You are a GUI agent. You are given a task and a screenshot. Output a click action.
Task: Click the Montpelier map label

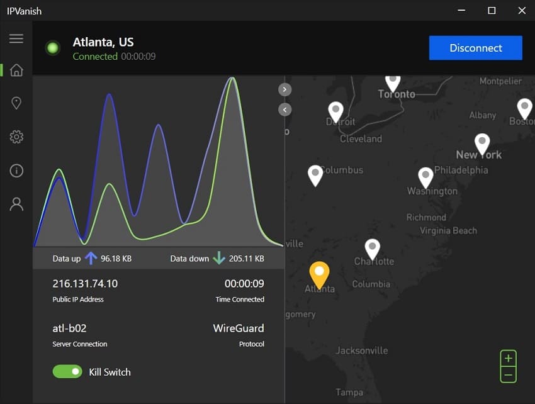[x=500, y=81]
